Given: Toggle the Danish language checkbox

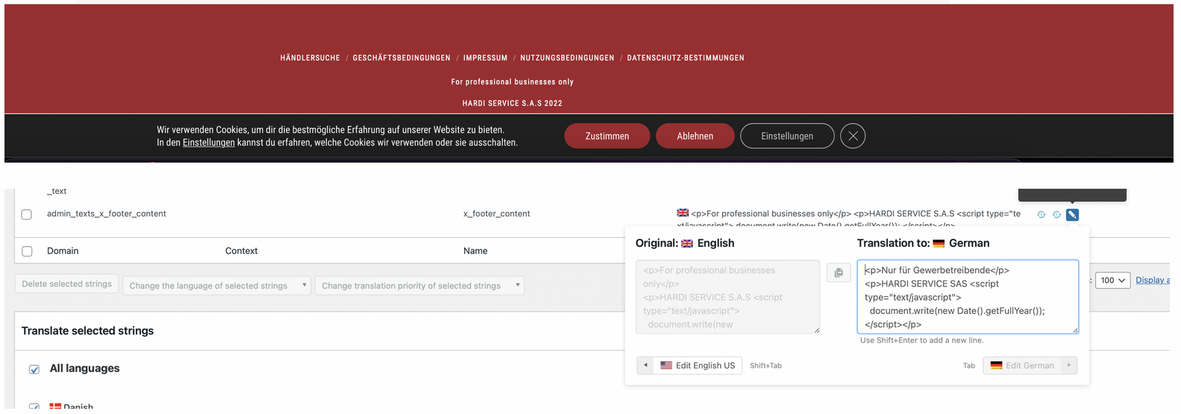Looking at the screenshot, I should click(34, 407).
